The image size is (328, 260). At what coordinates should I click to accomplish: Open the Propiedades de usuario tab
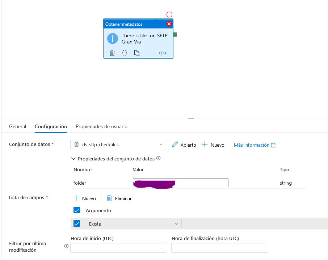[101, 126]
